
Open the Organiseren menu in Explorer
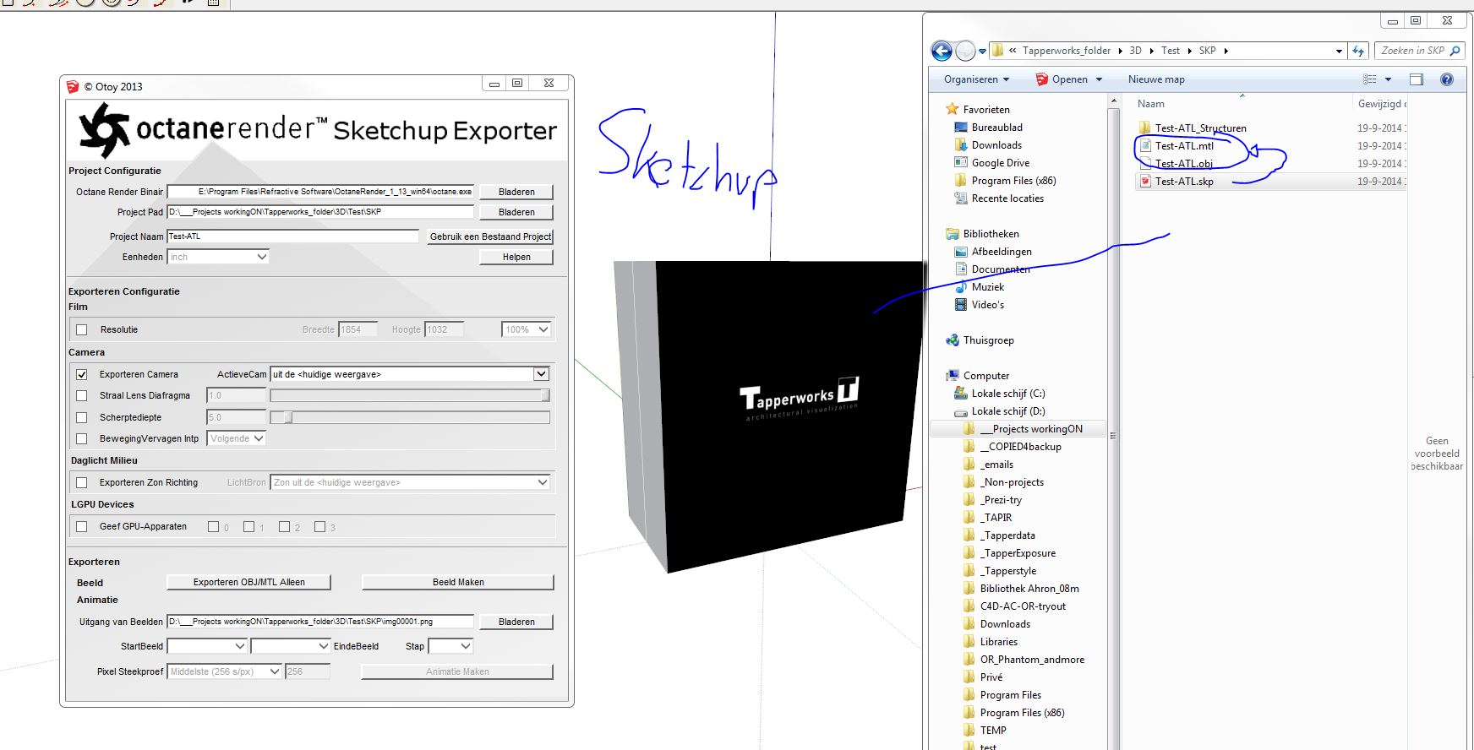[x=976, y=79]
